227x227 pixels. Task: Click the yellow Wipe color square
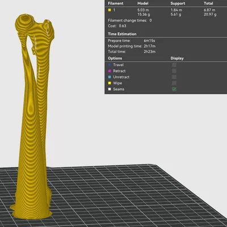point(110,83)
